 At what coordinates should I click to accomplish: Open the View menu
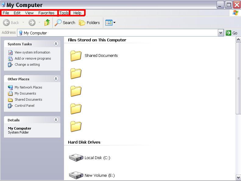tap(29, 13)
